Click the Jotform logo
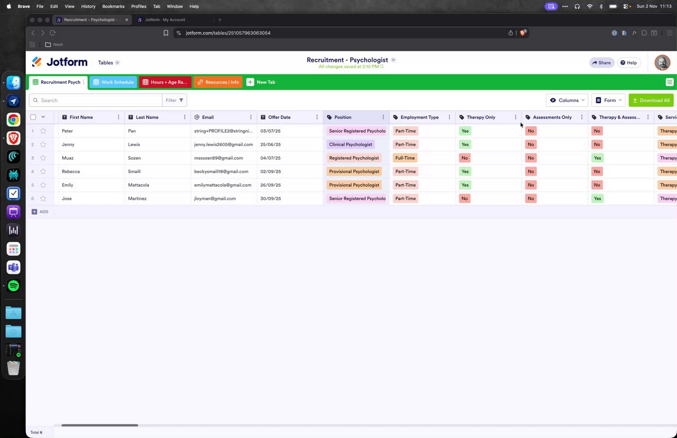The image size is (677, 438). [x=59, y=62]
